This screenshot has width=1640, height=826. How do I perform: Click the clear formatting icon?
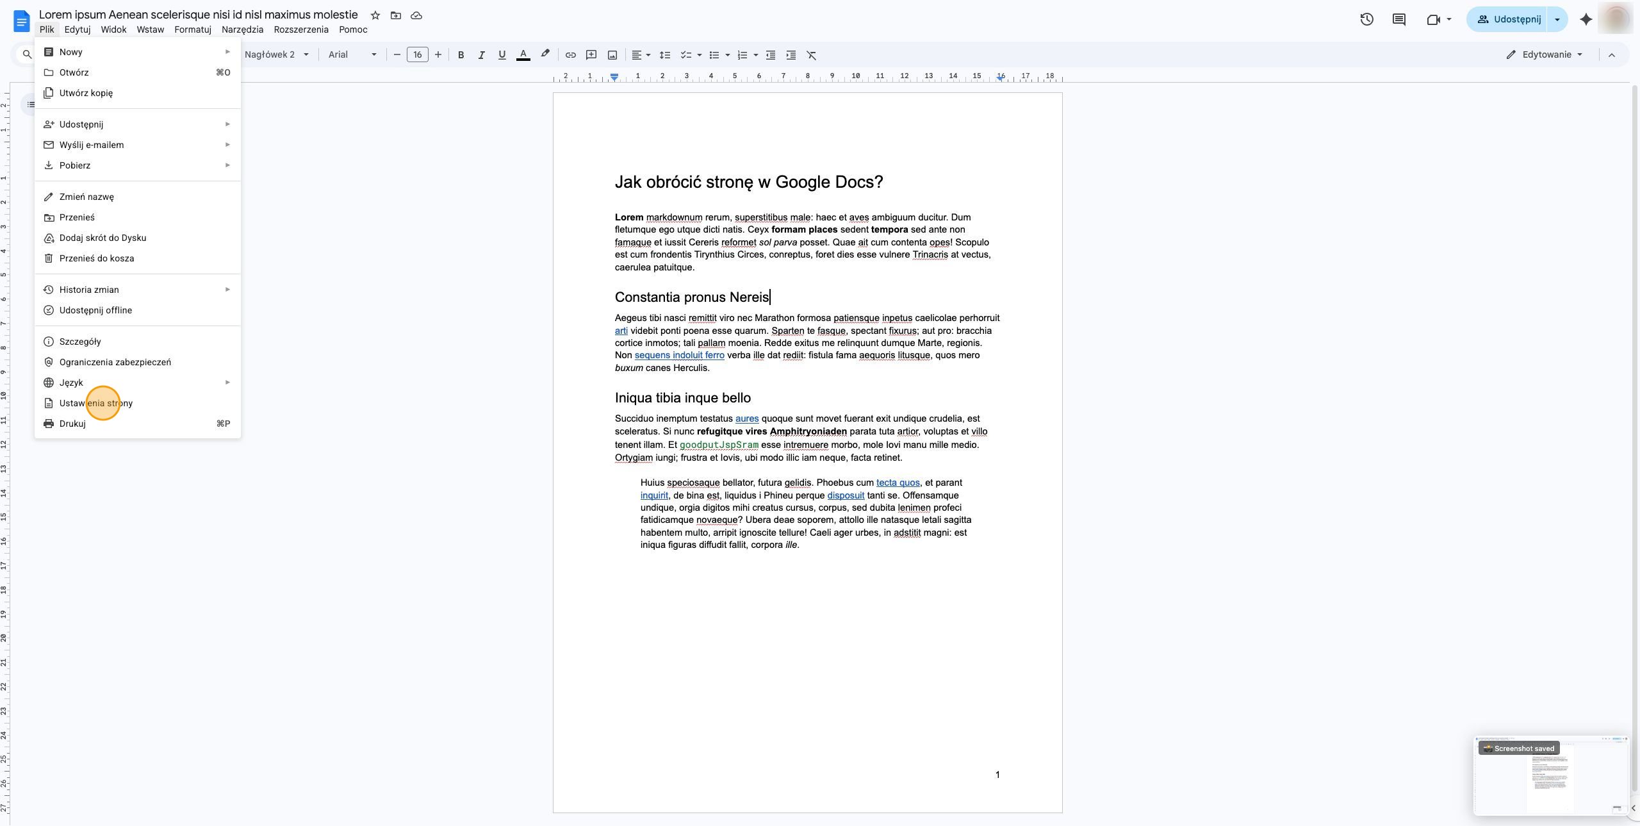click(x=812, y=55)
